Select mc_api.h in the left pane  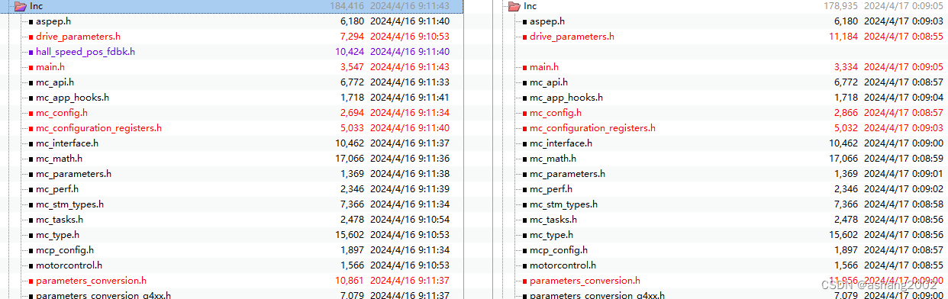point(55,82)
